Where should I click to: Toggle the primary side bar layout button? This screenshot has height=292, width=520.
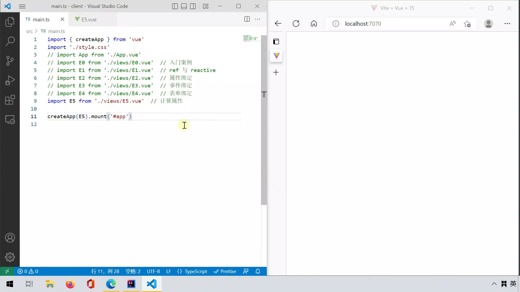pos(175,6)
